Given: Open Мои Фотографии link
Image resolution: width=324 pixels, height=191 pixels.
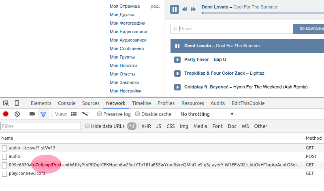Looking at the screenshot, I should (x=128, y=23).
